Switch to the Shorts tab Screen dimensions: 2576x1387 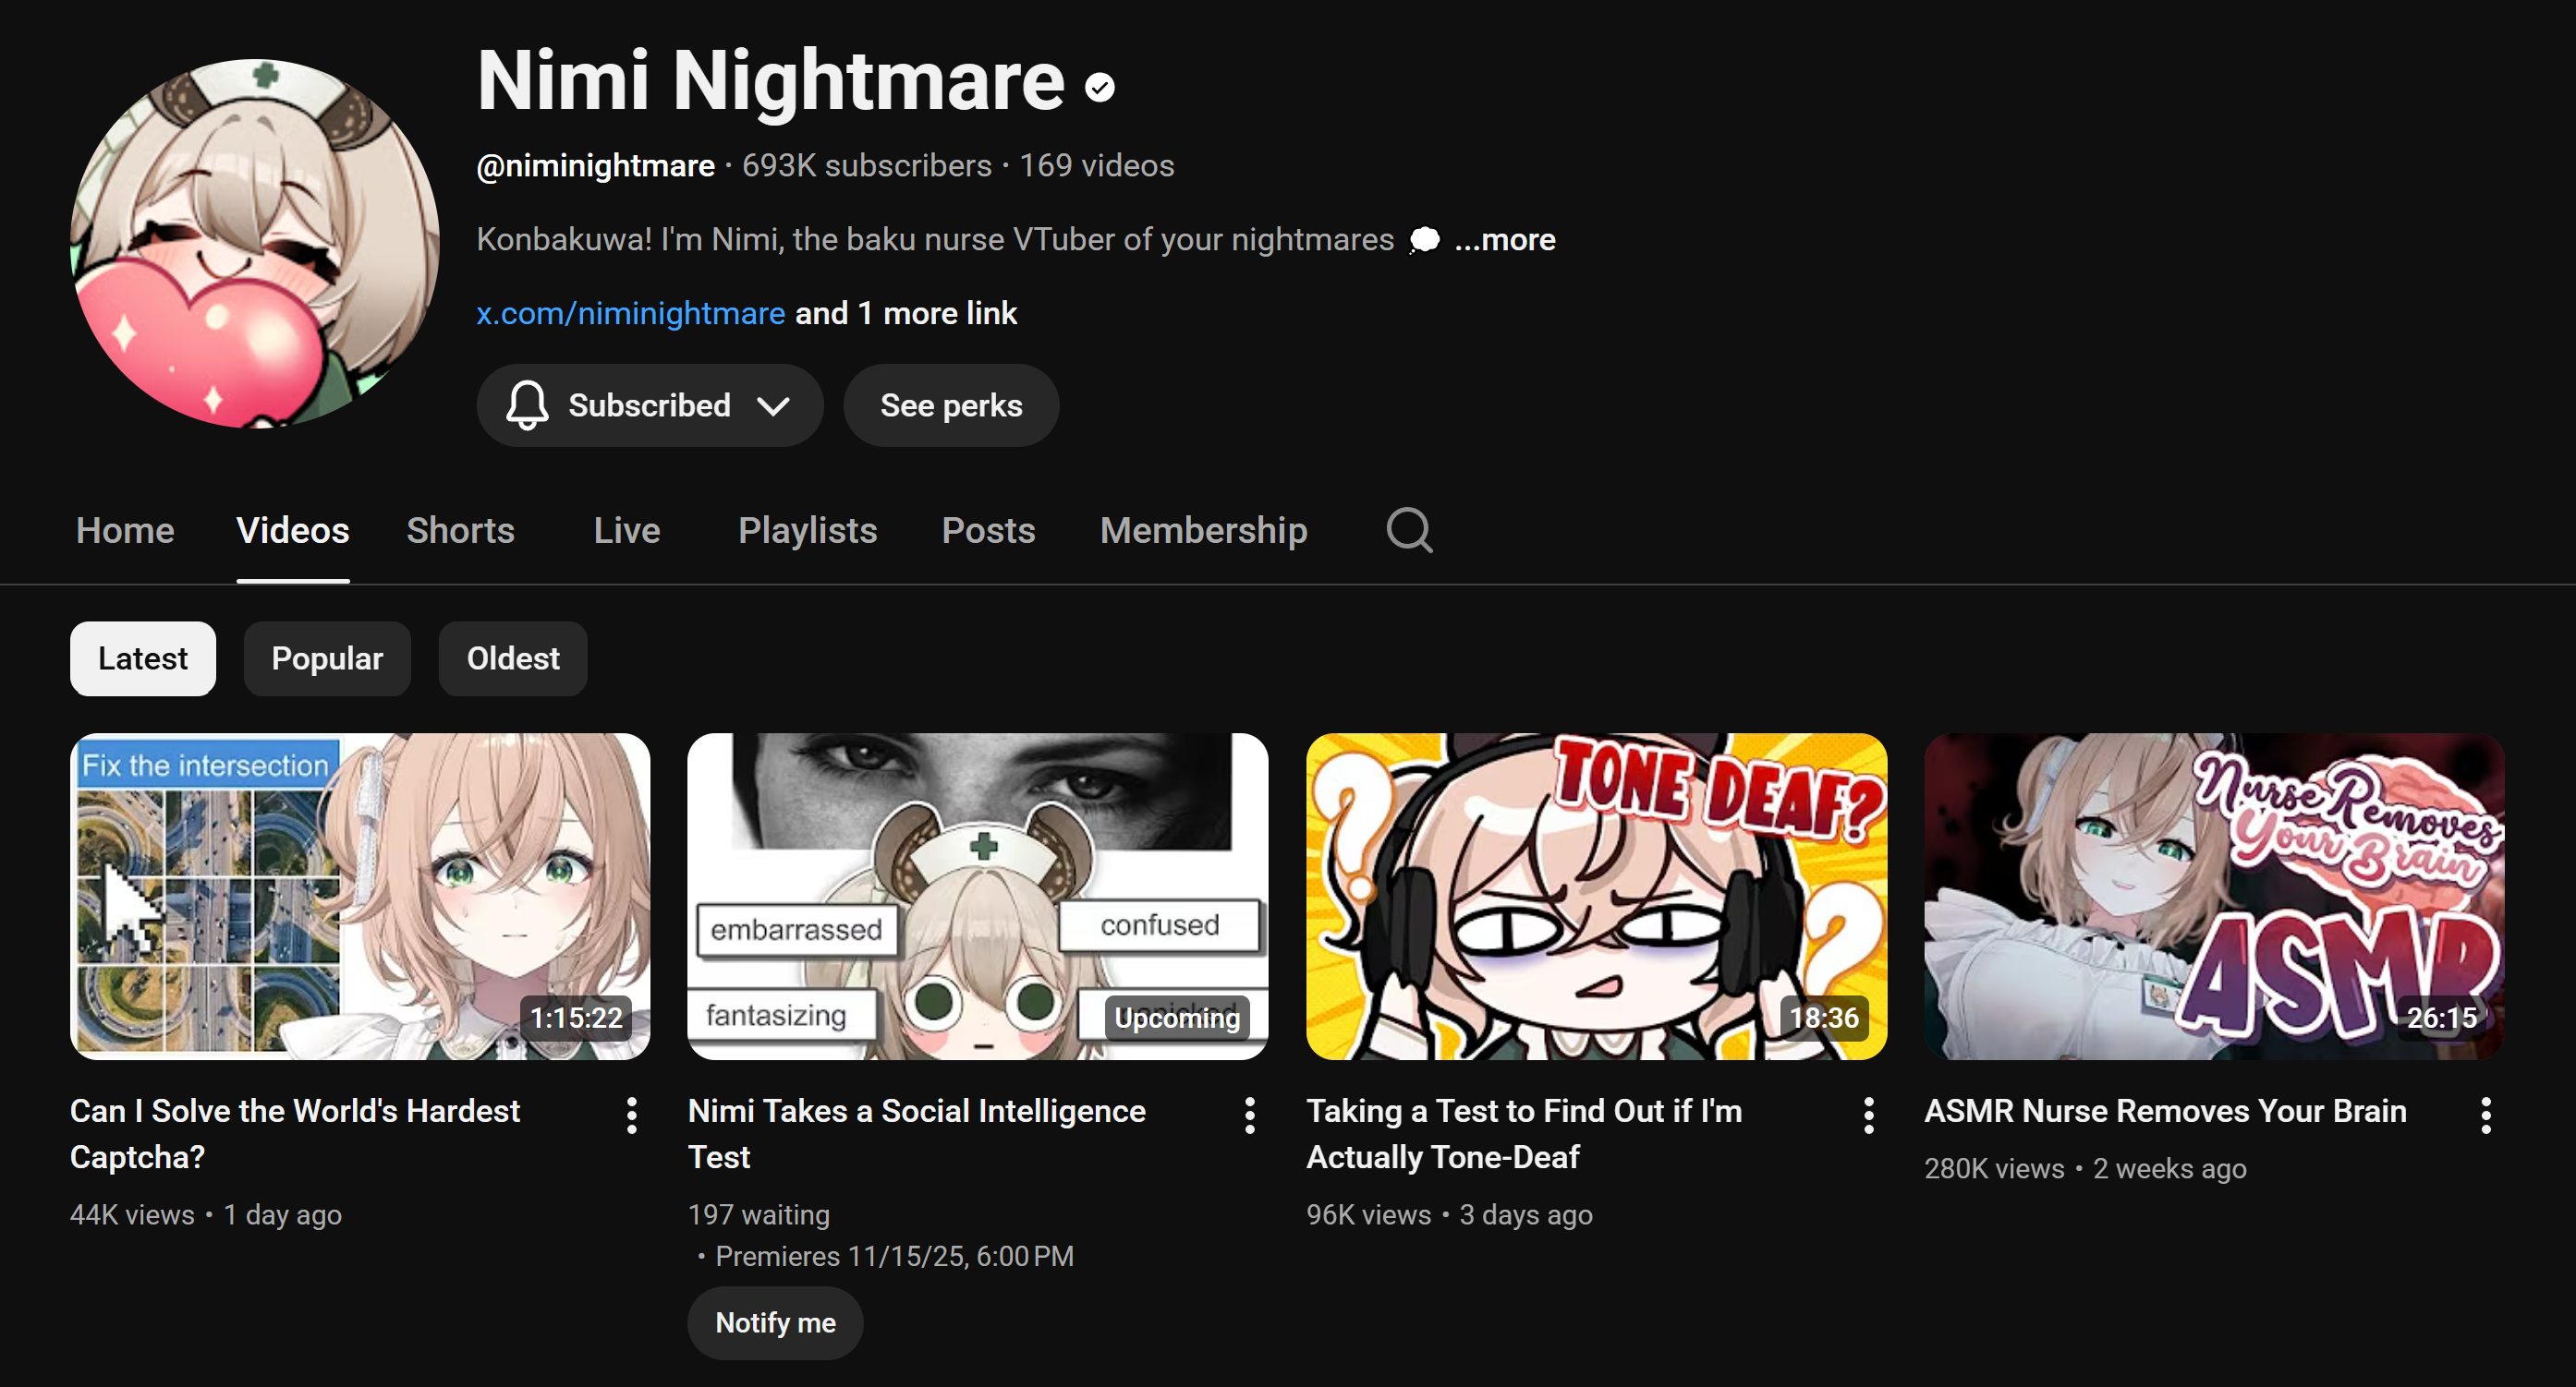pyautogui.click(x=460, y=530)
